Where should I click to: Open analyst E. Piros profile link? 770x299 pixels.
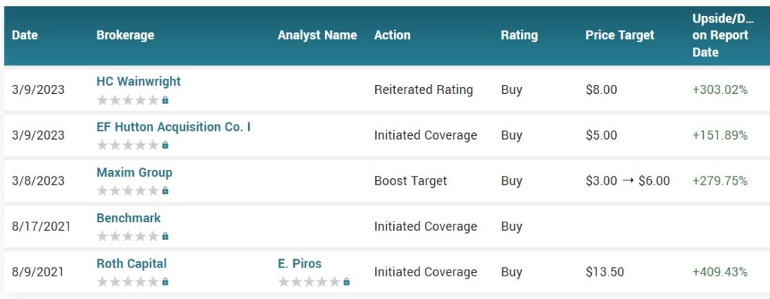[299, 264]
